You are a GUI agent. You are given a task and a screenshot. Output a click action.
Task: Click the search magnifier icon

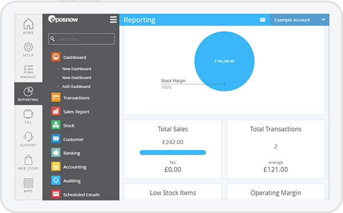pos(53,39)
